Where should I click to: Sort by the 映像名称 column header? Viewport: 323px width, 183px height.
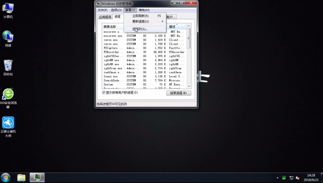tap(113, 27)
